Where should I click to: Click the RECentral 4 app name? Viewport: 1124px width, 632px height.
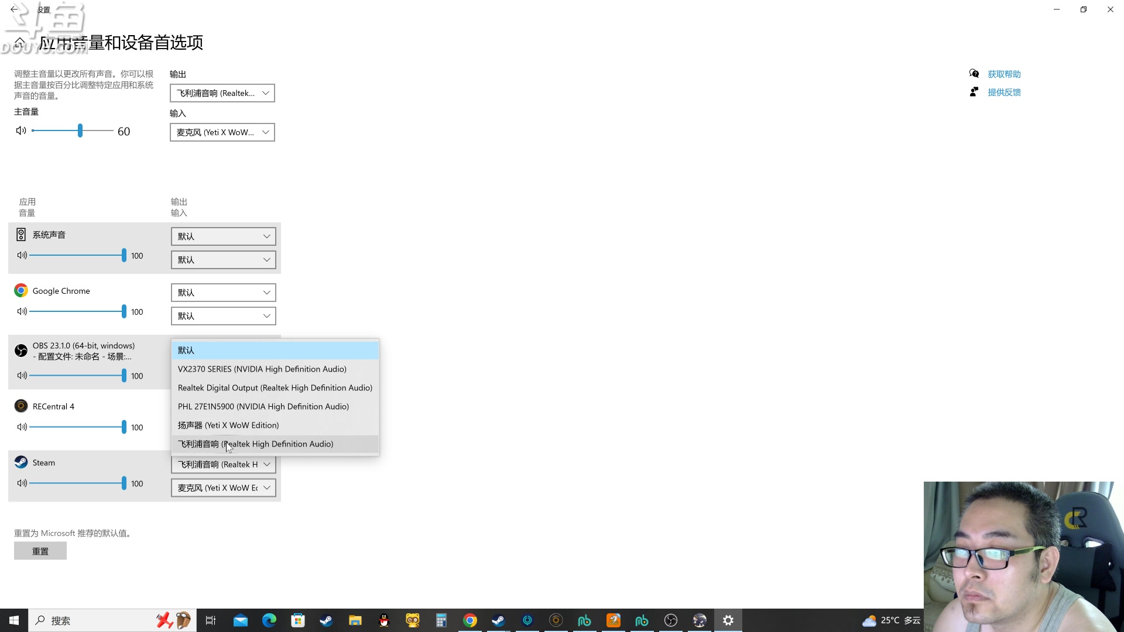(x=53, y=407)
